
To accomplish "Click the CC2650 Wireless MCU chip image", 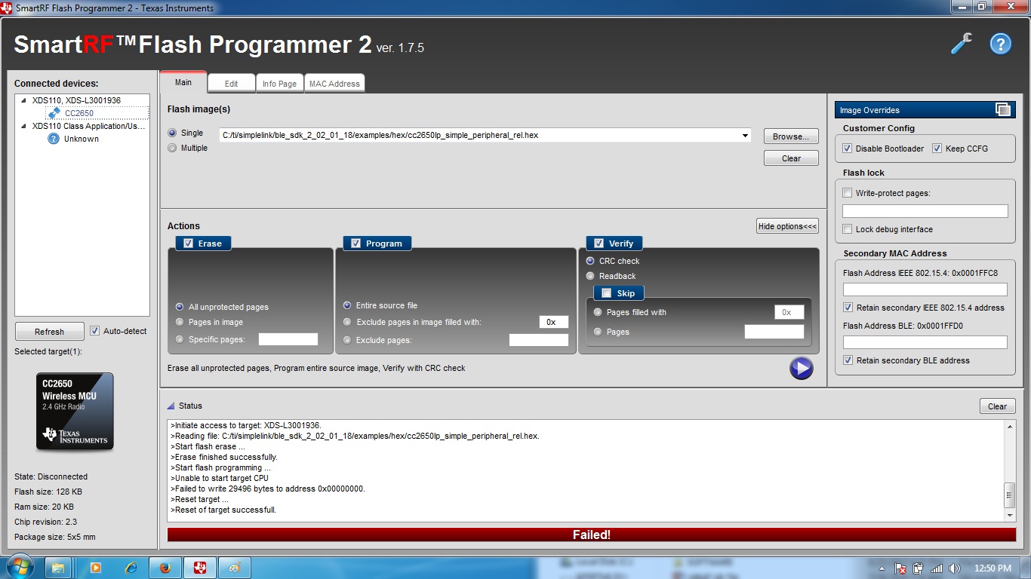I will point(75,412).
